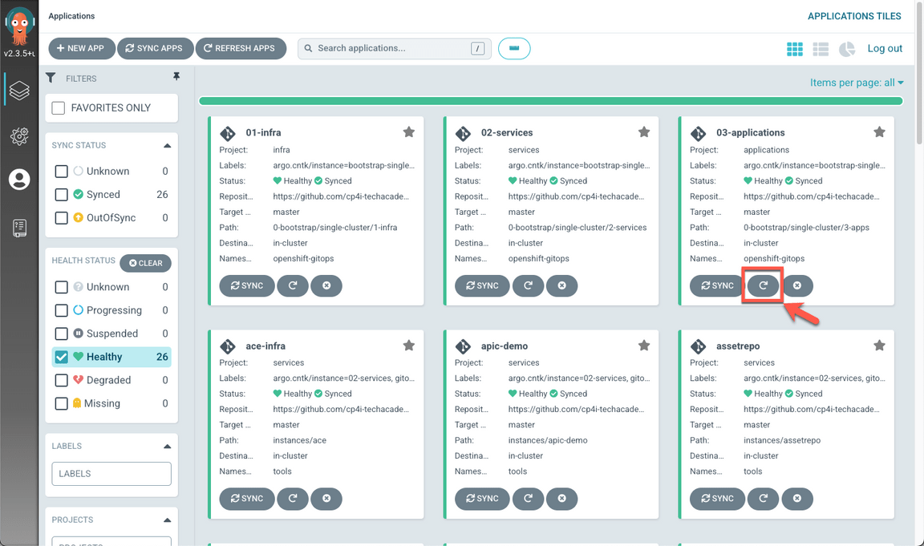Click the delete icon on the ace-infra tile
Viewport: 924px width, 546px height.
[326, 499]
